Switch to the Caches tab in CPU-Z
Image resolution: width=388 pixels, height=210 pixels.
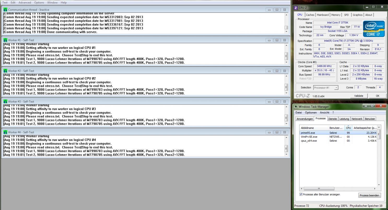point(310,15)
